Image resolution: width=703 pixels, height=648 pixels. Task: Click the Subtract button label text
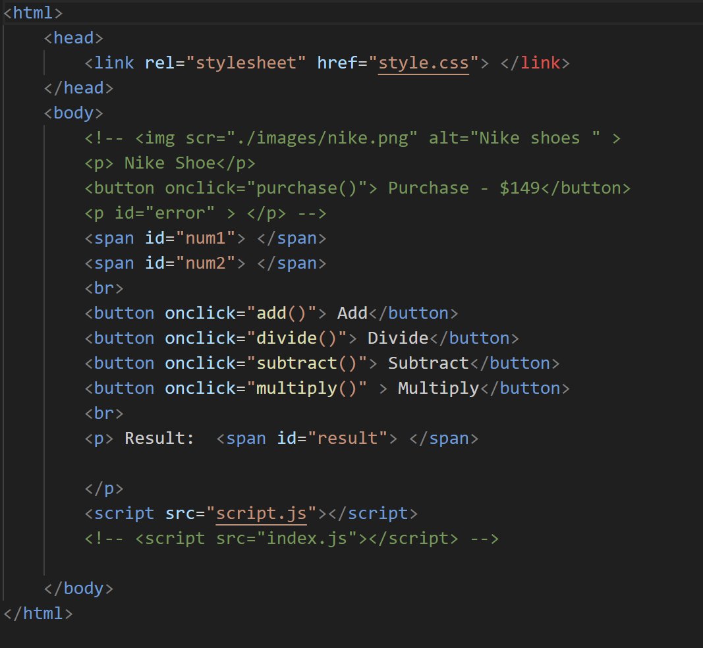428,364
